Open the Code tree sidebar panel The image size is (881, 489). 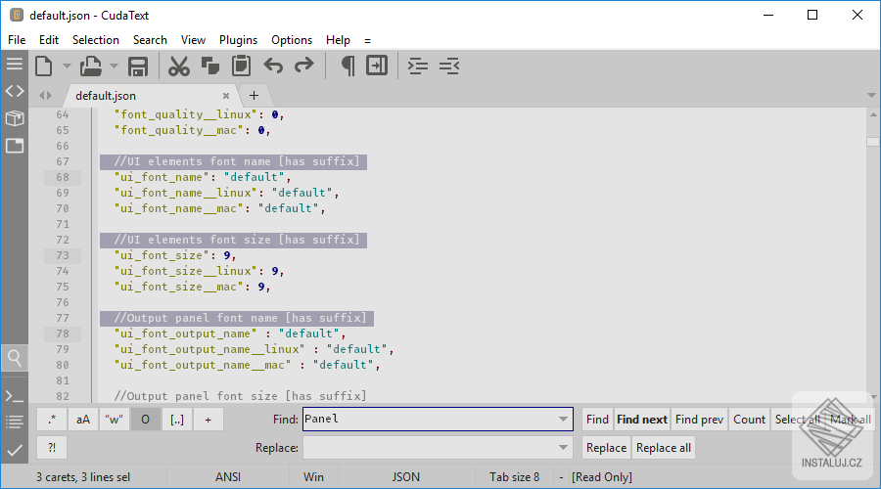click(14, 91)
